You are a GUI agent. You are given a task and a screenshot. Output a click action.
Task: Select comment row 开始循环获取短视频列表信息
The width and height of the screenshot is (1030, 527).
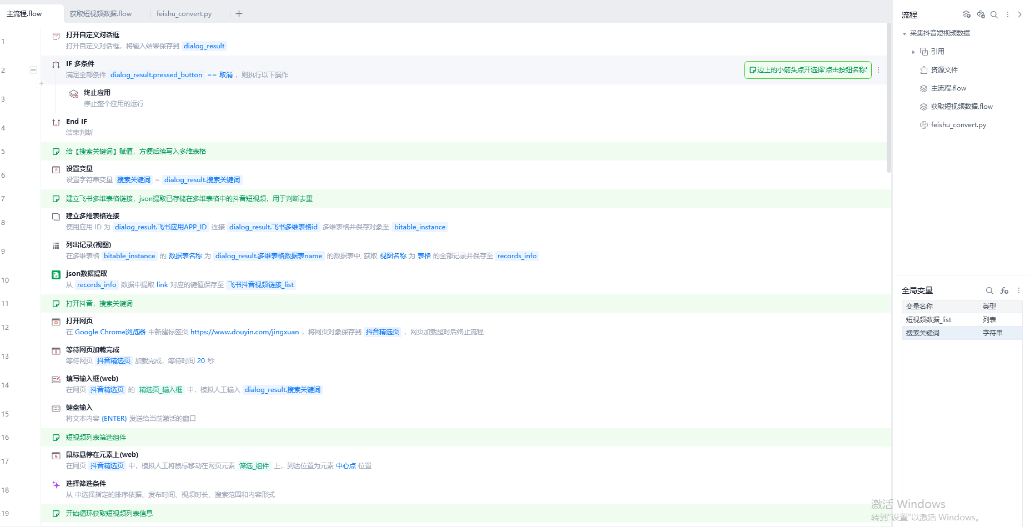click(466, 514)
